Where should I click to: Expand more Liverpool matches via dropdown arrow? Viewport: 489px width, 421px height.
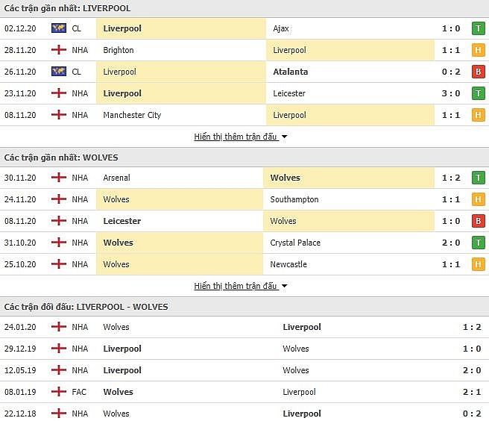click(x=284, y=137)
